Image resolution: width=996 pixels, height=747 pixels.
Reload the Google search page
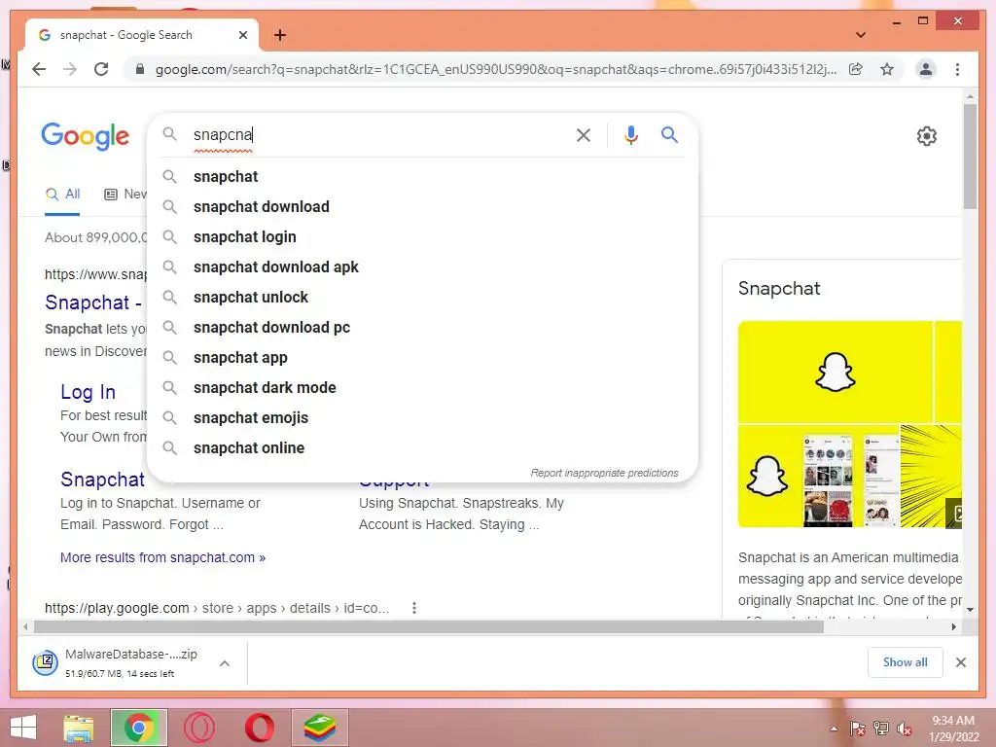(101, 69)
